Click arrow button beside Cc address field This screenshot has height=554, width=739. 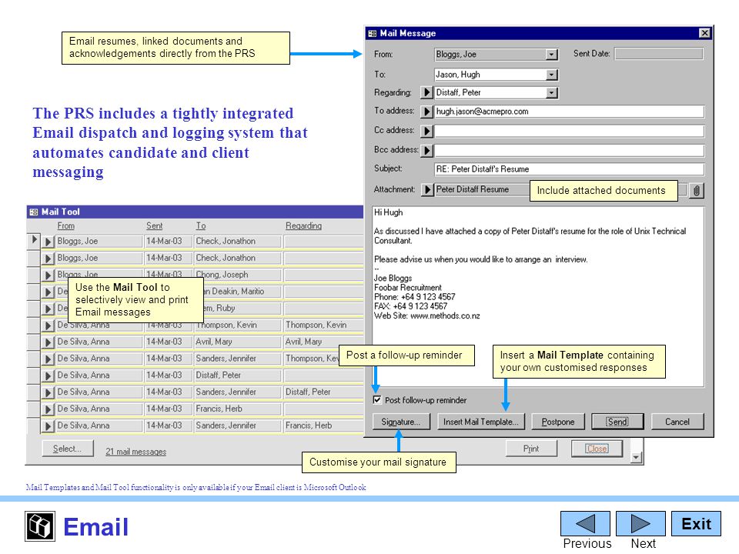click(426, 131)
